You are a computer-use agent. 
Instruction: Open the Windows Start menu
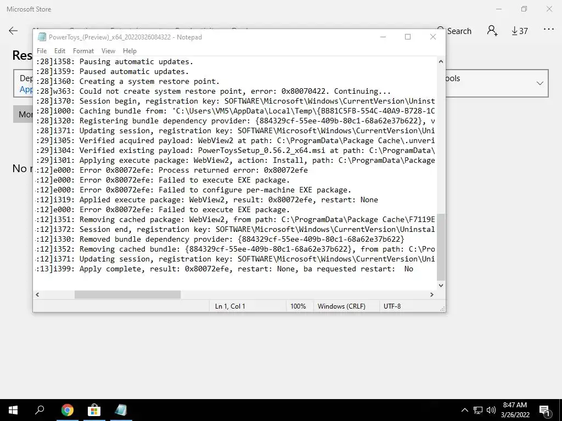(x=13, y=410)
